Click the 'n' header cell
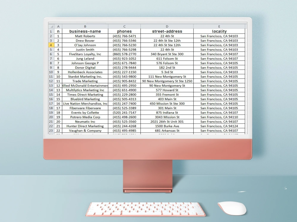 pos(58,31)
